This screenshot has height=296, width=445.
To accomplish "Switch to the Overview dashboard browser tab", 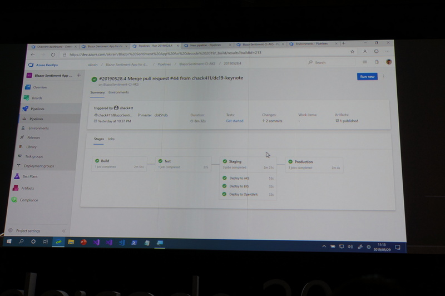I will [54, 47].
